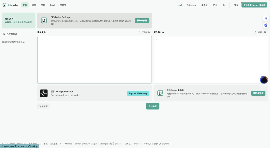Click upload arrow icon for changed text

(255, 32)
